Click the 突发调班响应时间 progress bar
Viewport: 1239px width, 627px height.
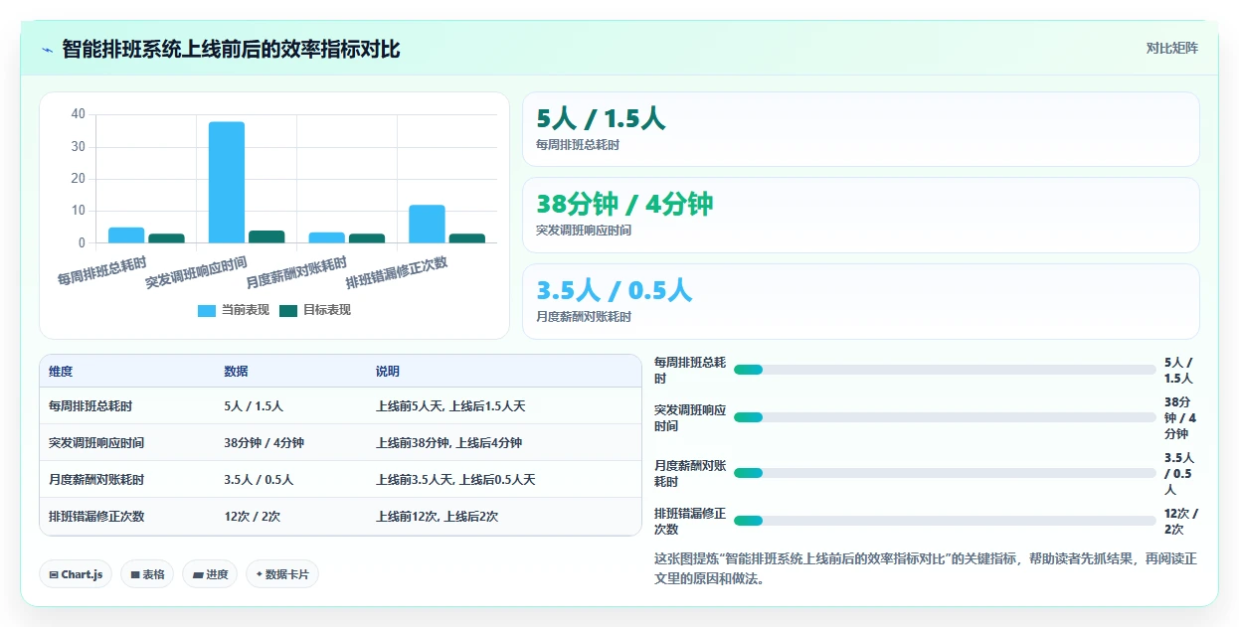945,417
